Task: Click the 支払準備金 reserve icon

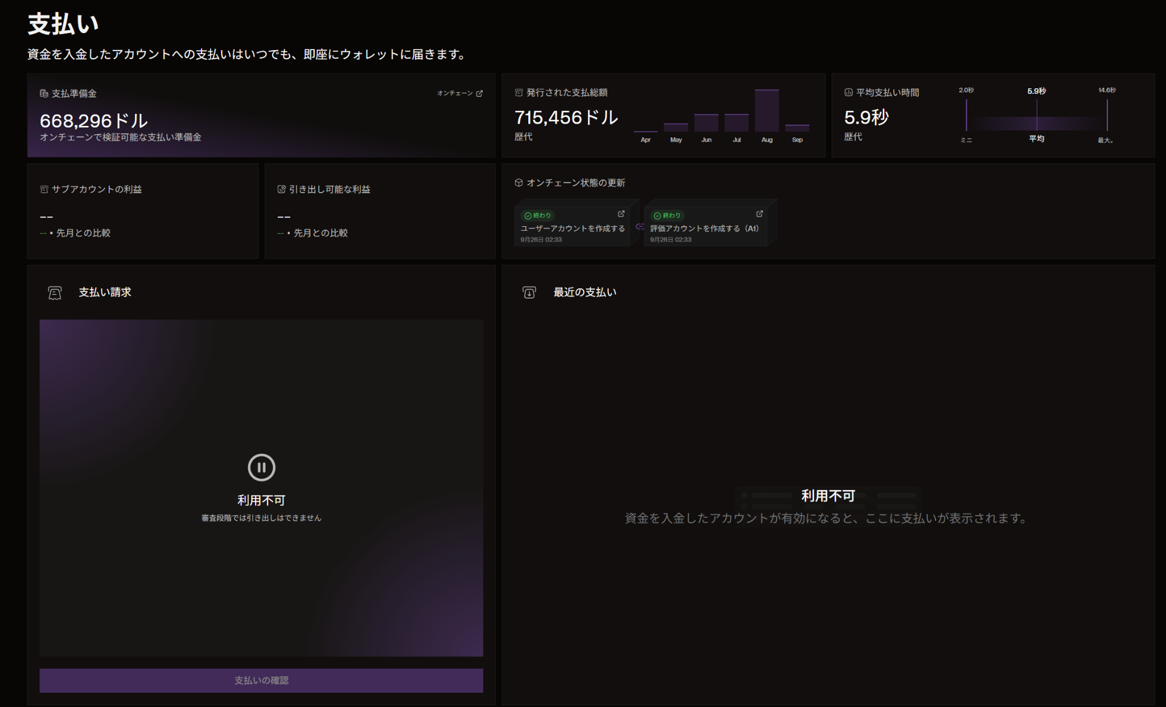Action: tap(44, 93)
